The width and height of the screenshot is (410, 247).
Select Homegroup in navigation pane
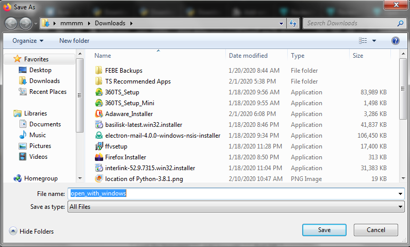point(41,178)
